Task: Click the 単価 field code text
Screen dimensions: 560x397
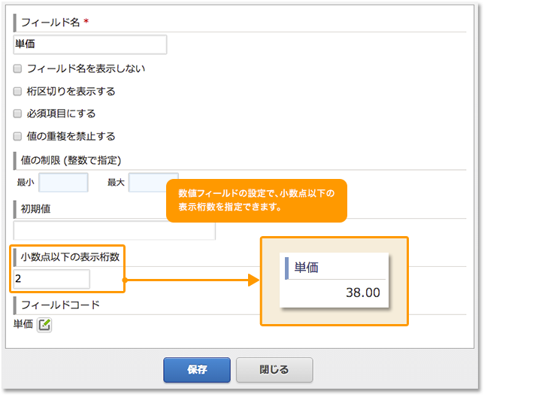Action: 23,325
